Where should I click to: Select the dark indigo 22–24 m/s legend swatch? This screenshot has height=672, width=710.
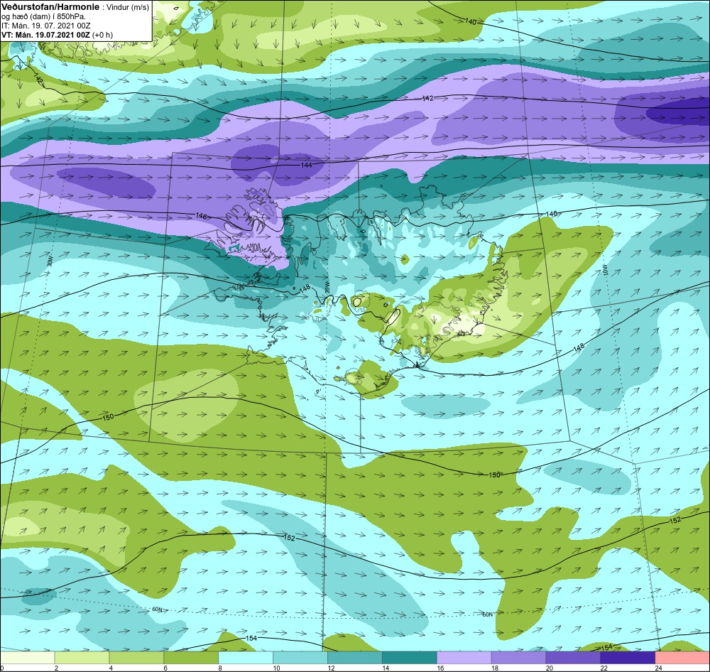click(x=628, y=658)
